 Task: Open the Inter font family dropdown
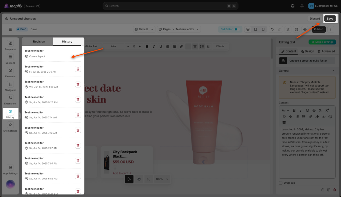pyautogui.click(x=113, y=46)
